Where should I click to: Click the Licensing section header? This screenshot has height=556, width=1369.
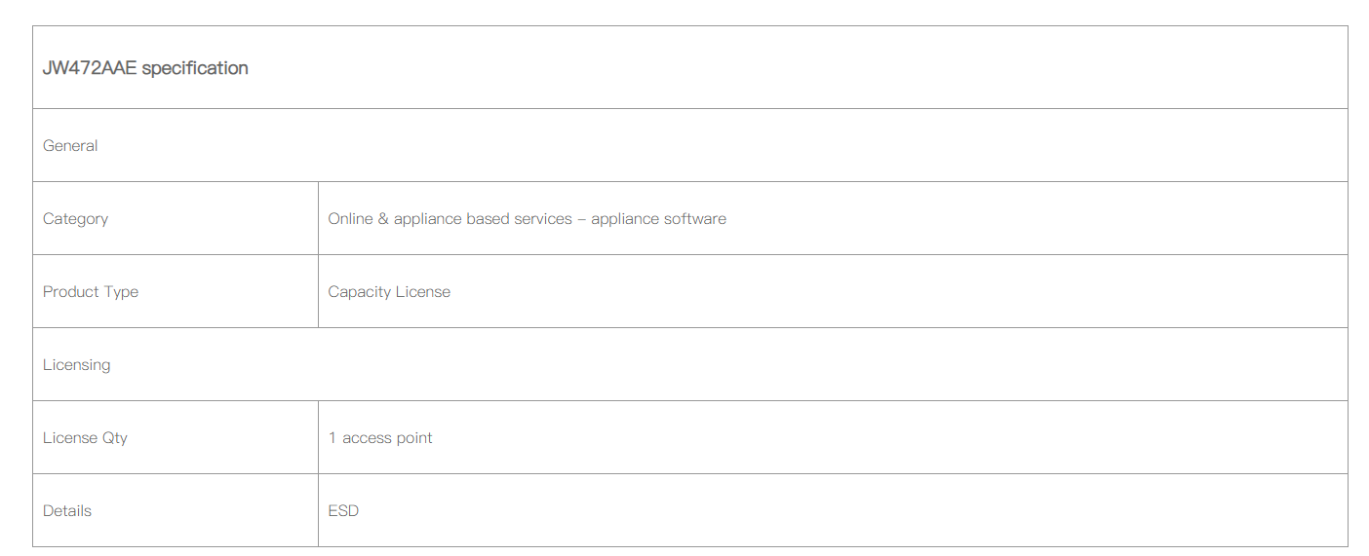[690, 364]
